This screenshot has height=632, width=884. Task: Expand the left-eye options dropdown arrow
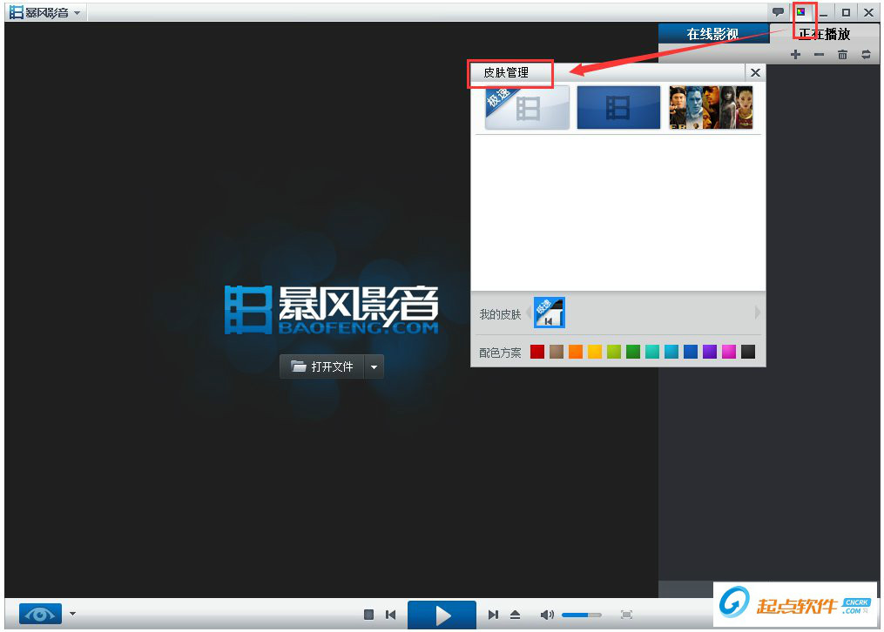[73, 614]
